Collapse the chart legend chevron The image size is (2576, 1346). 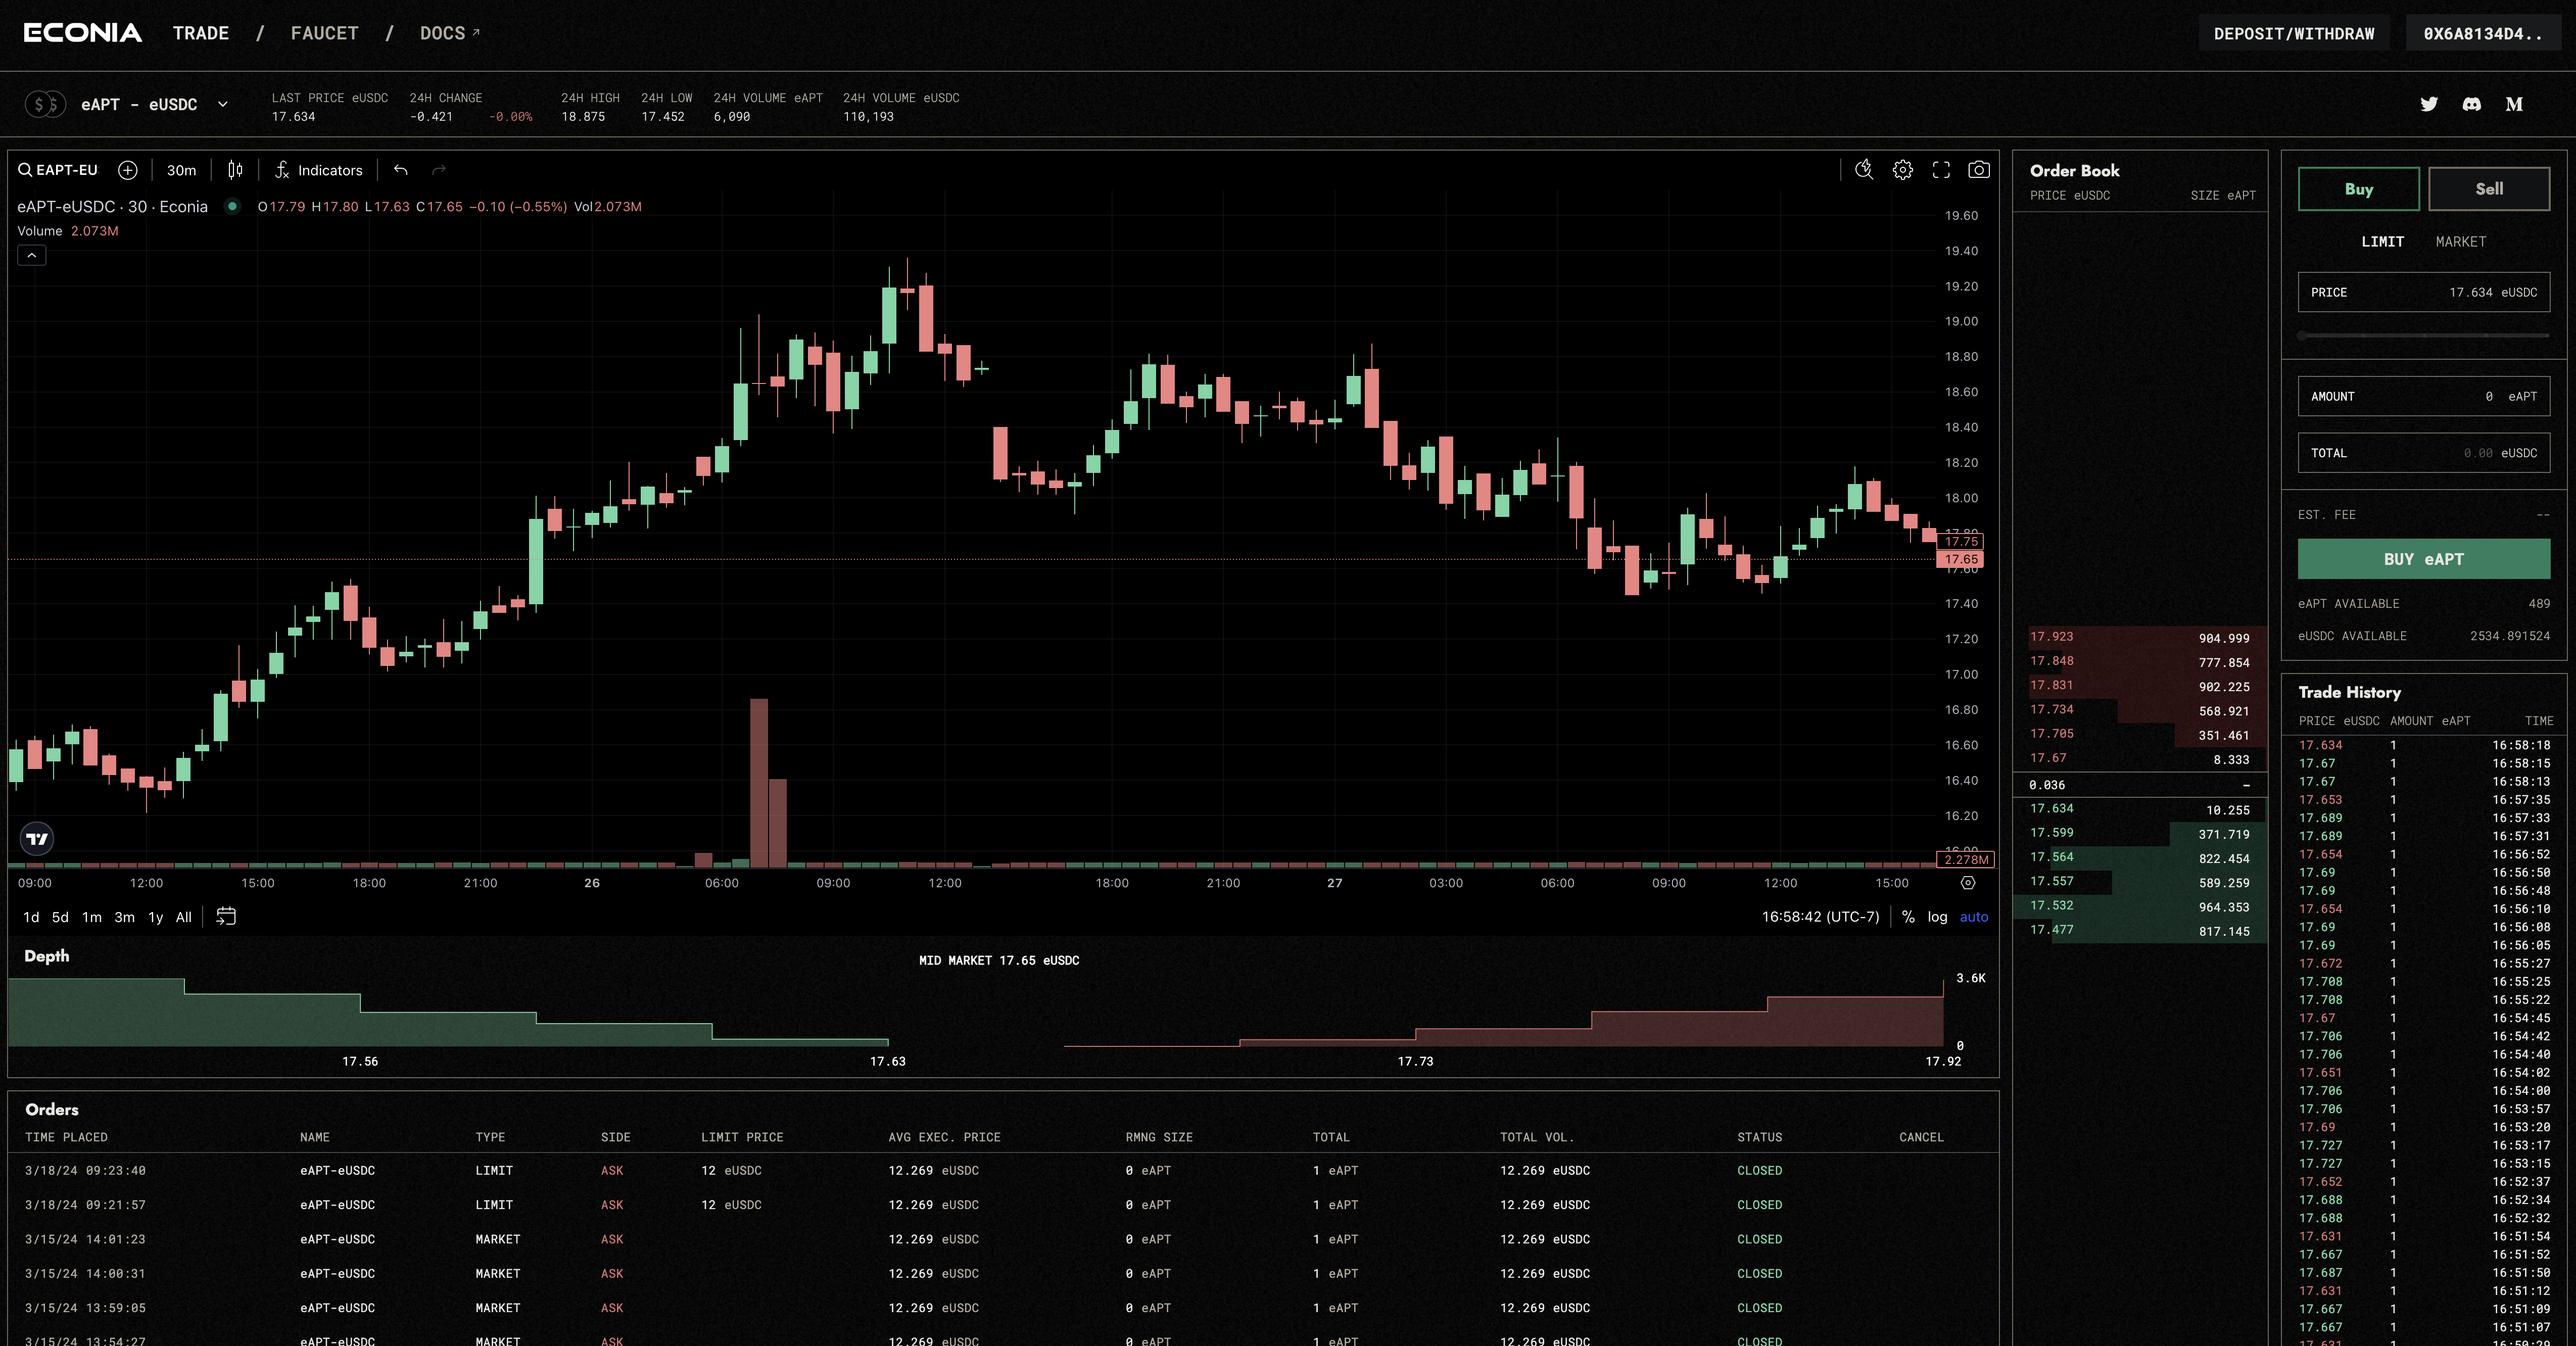point(32,255)
